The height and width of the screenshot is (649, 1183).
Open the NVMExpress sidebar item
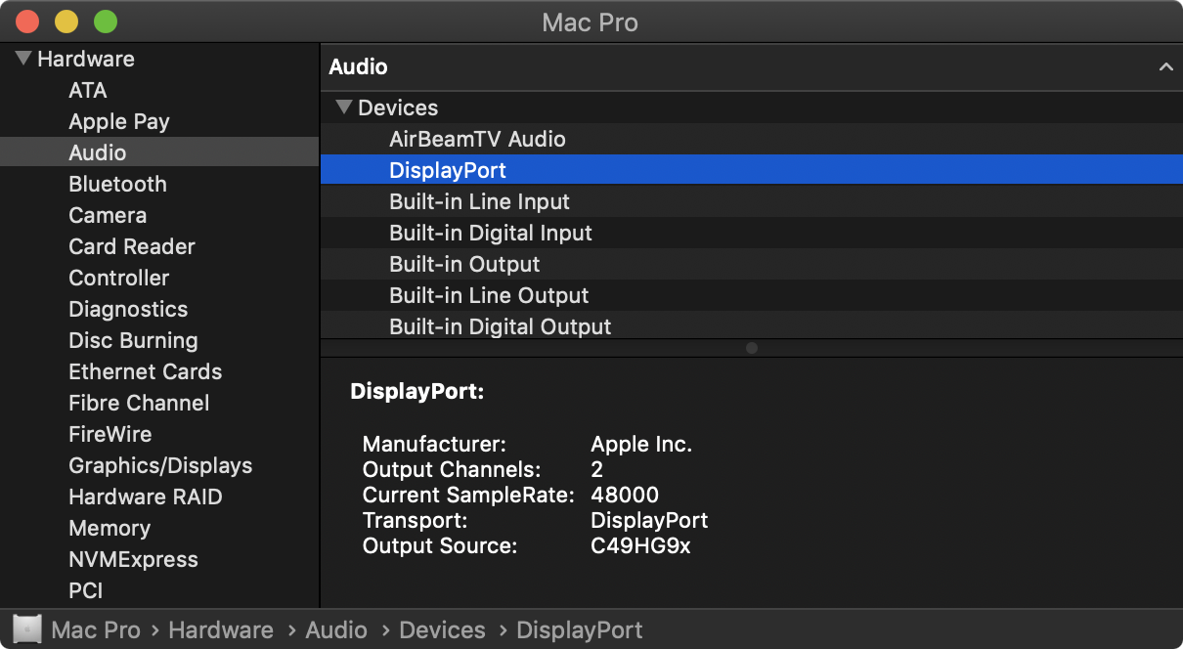click(x=133, y=559)
